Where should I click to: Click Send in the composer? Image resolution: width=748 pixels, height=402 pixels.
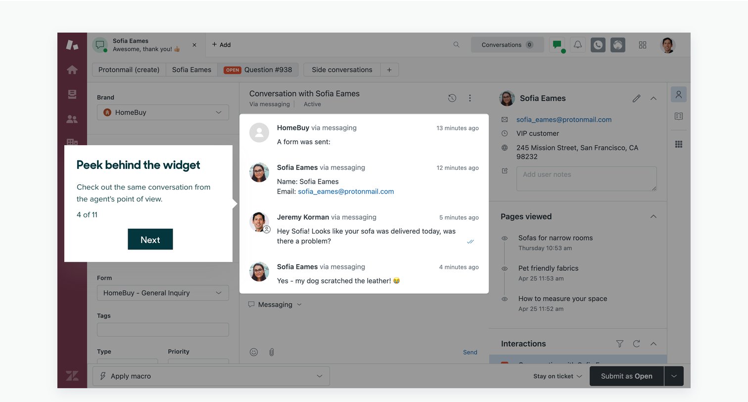click(x=470, y=352)
